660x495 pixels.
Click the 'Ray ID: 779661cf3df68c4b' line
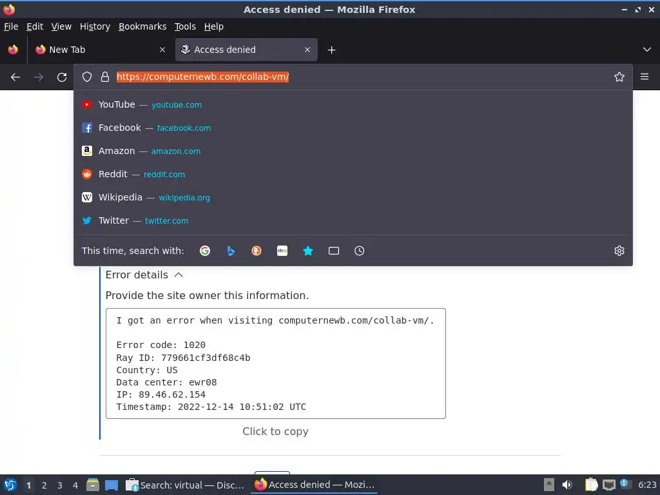pyautogui.click(x=183, y=357)
